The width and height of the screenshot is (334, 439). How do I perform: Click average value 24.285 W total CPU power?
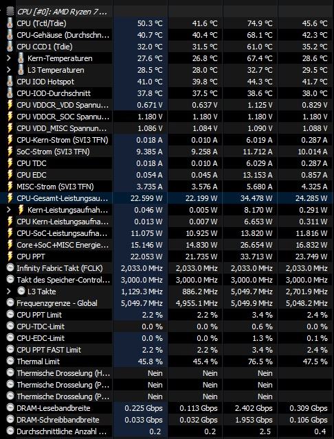click(x=311, y=198)
